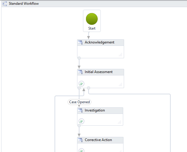This screenshot has height=152, width=187.
Task: Click the Standard Workflow header icon
Action: coord(4,4)
